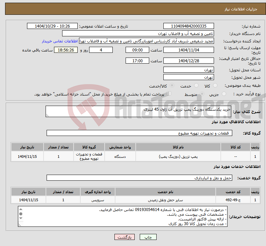The image size is (266, 246).
Task: Select the متوسط purchase type radio
Action: click(x=202, y=94)
